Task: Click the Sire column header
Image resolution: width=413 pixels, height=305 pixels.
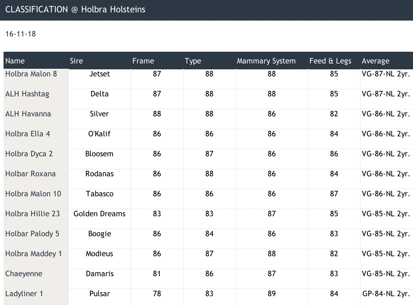Action: pyautogui.click(x=76, y=61)
